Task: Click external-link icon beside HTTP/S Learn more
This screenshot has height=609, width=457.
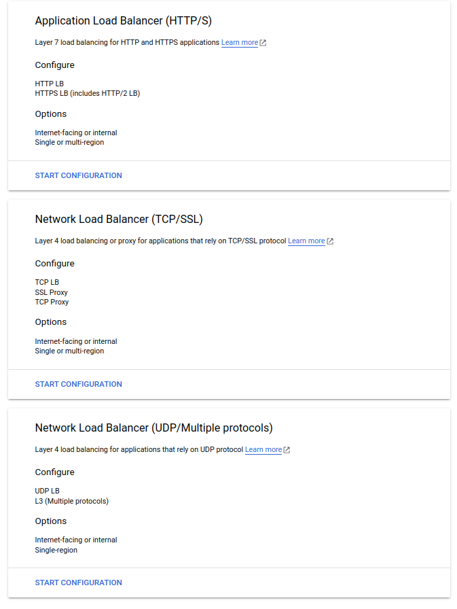Action: (x=263, y=43)
